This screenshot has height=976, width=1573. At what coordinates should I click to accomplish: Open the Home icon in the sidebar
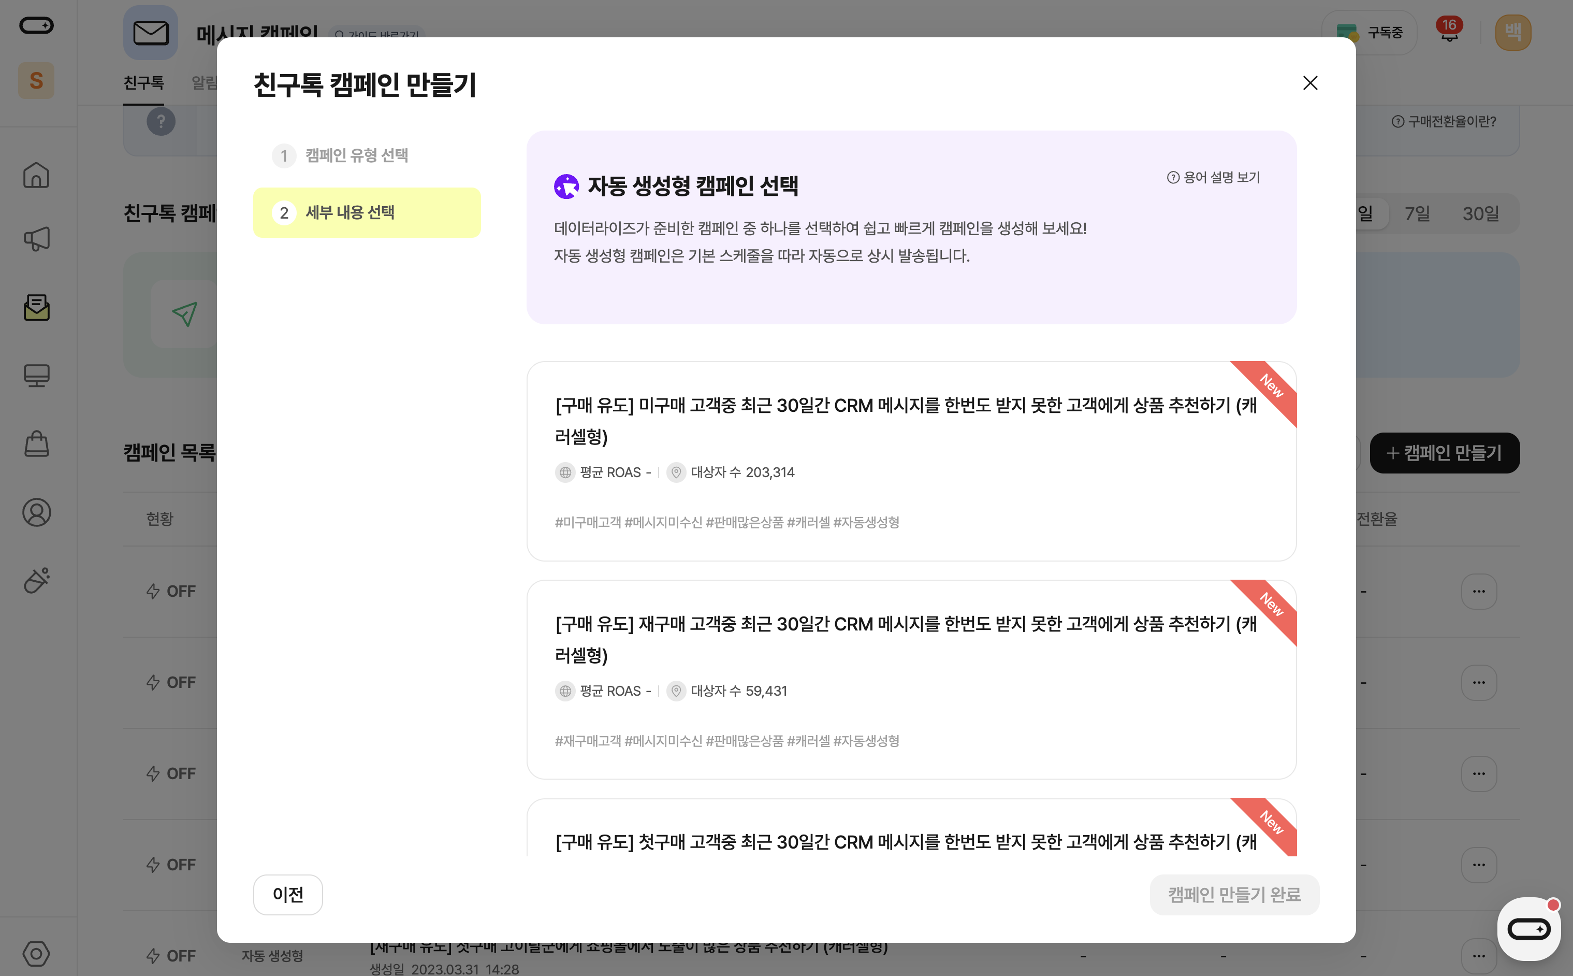(37, 175)
